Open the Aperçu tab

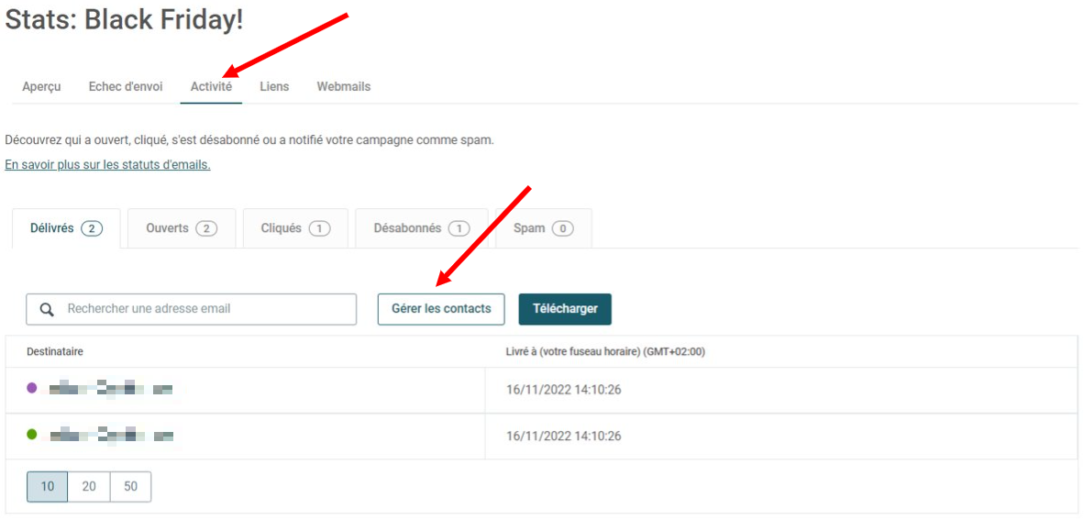point(41,87)
